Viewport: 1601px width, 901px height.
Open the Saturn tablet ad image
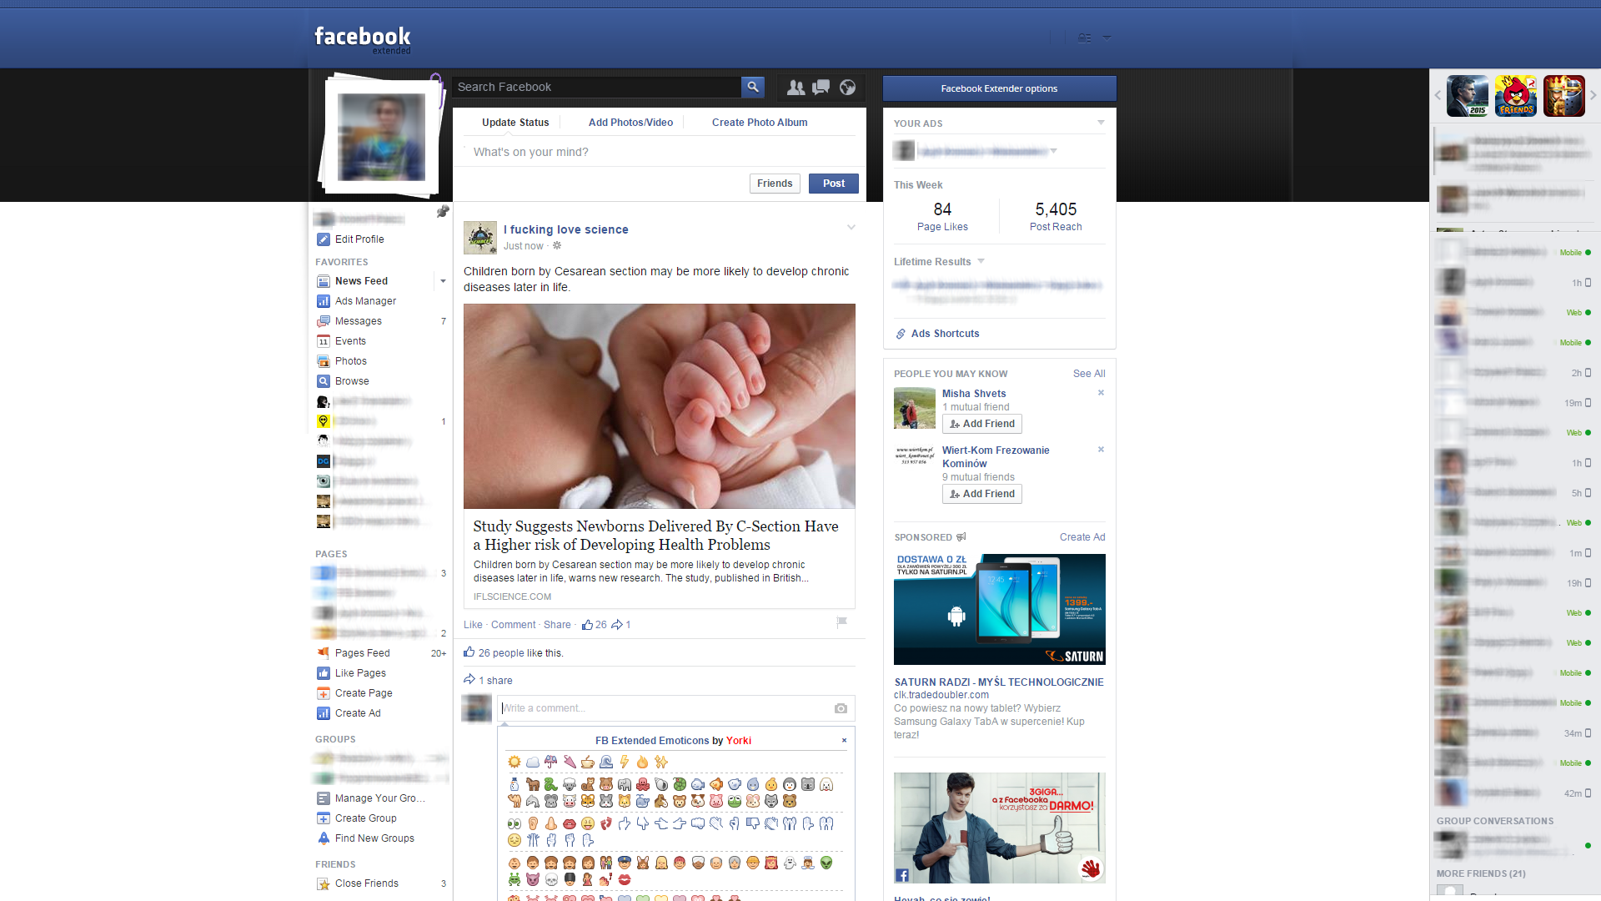[999, 609]
